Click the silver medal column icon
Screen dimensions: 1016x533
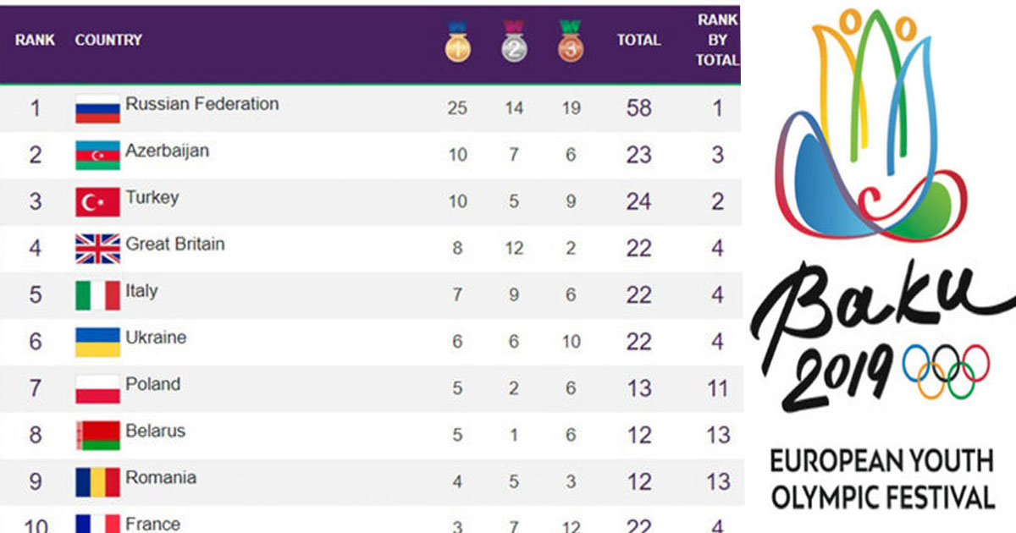(x=514, y=41)
